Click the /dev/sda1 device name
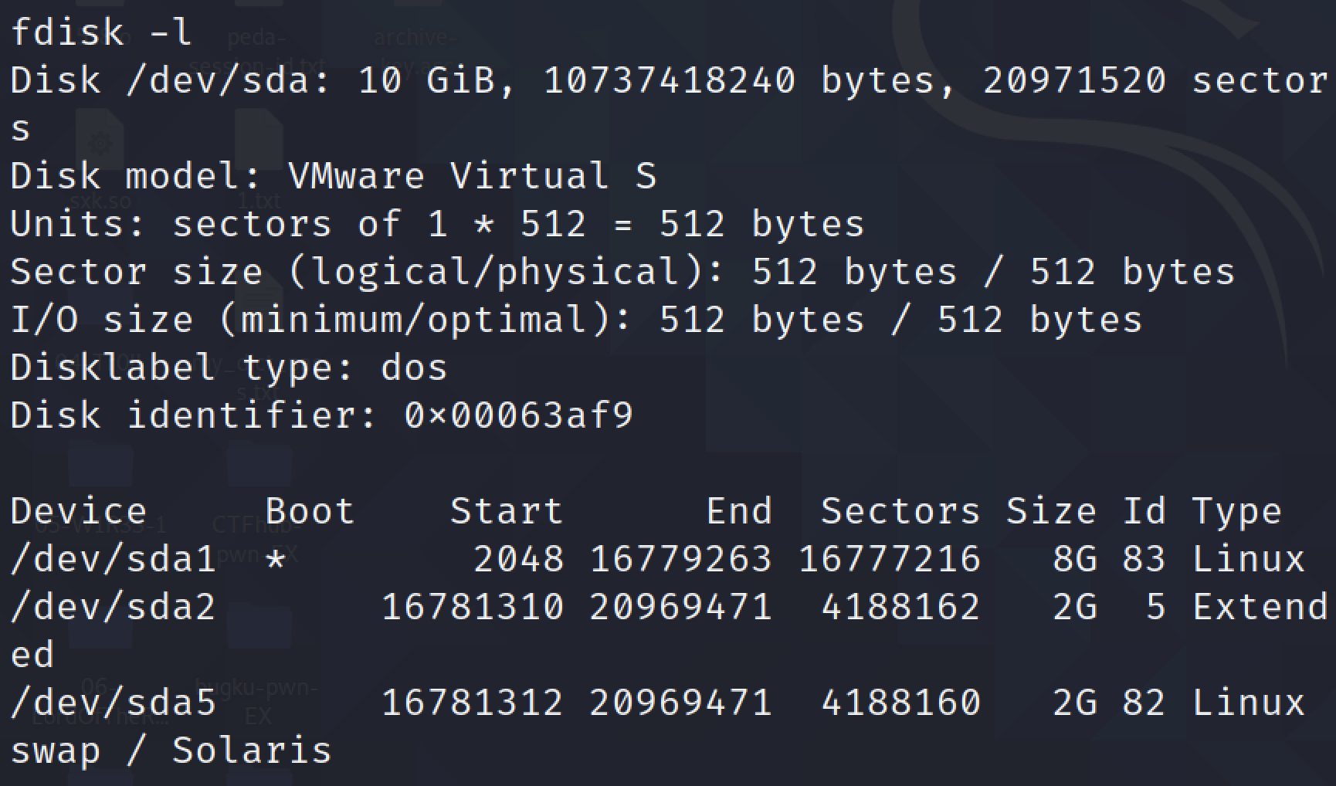Image resolution: width=1336 pixels, height=786 pixels. pos(113,559)
